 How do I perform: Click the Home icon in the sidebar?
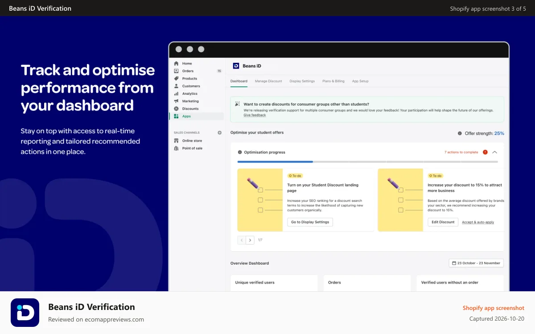(176, 63)
